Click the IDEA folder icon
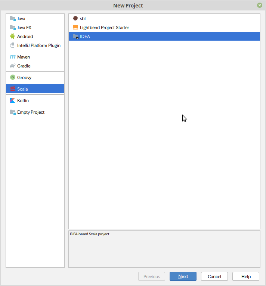266x286 pixels. pyautogui.click(x=75, y=36)
